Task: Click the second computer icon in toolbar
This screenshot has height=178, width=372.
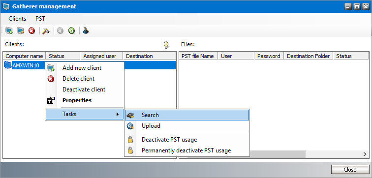Action: tap(20, 30)
